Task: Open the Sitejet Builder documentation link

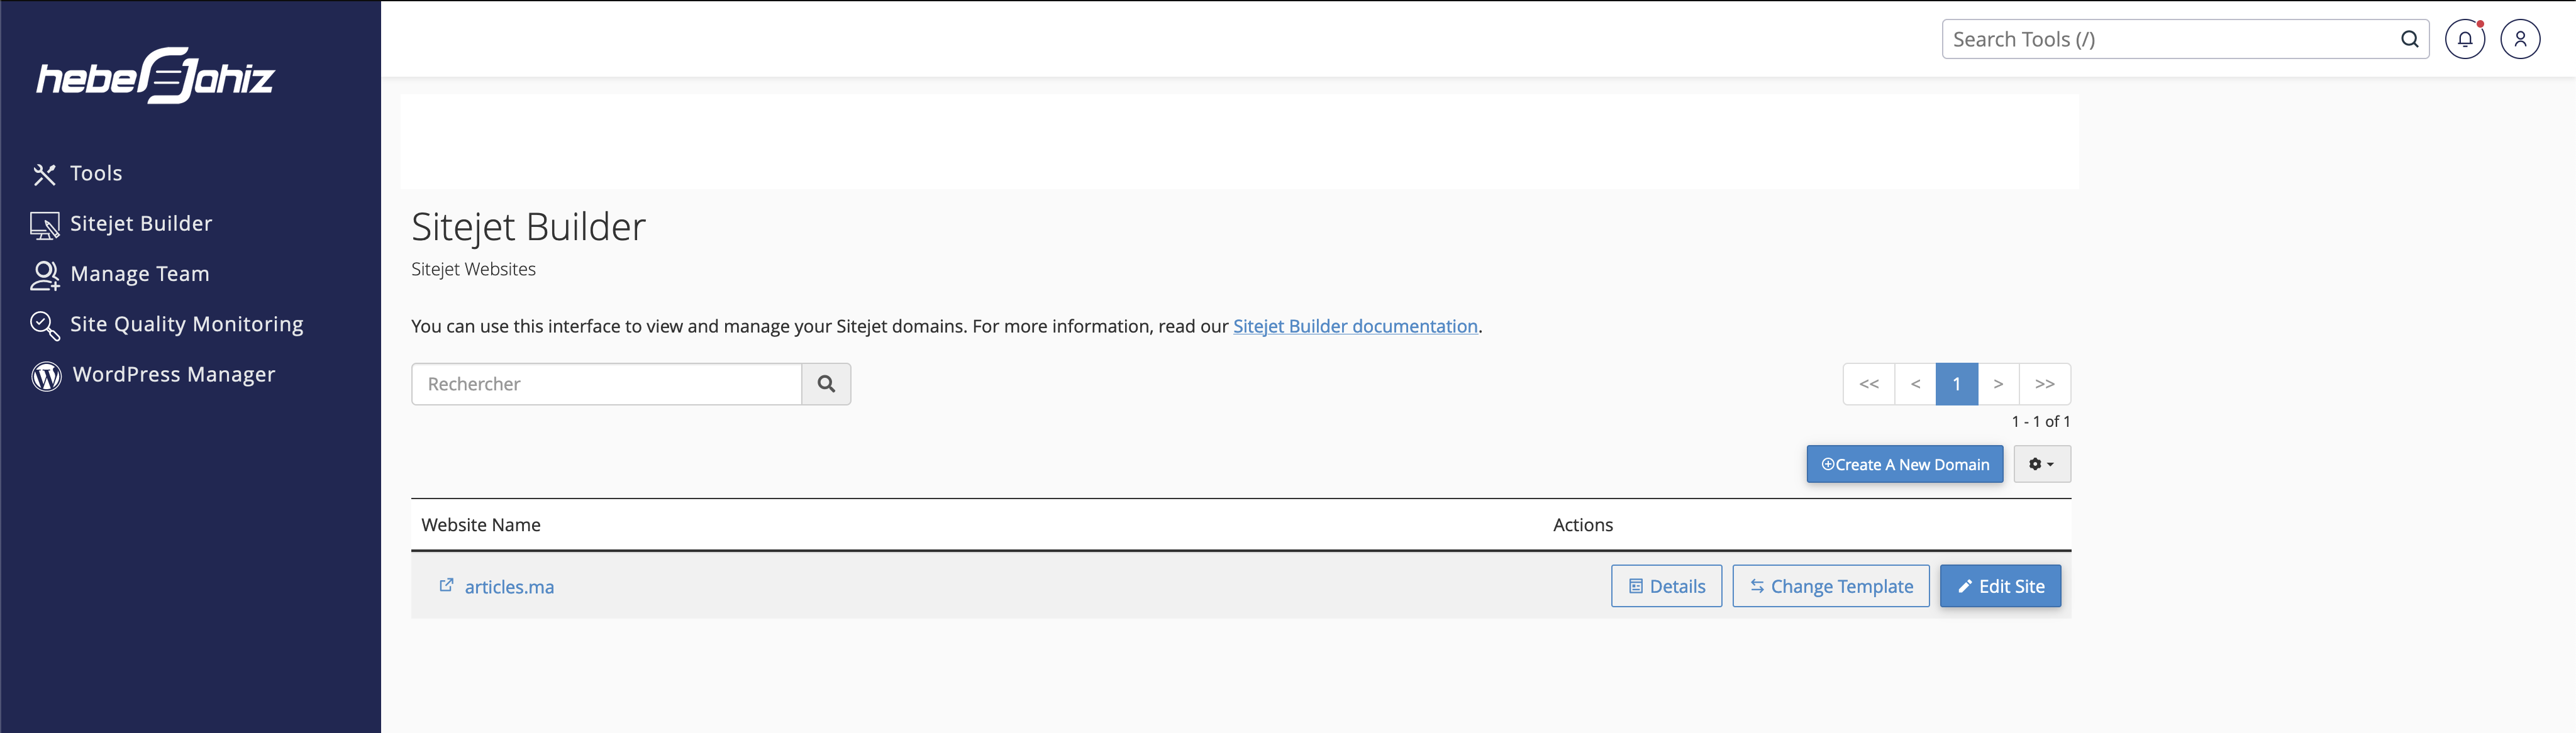Action: [x=1355, y=326]
